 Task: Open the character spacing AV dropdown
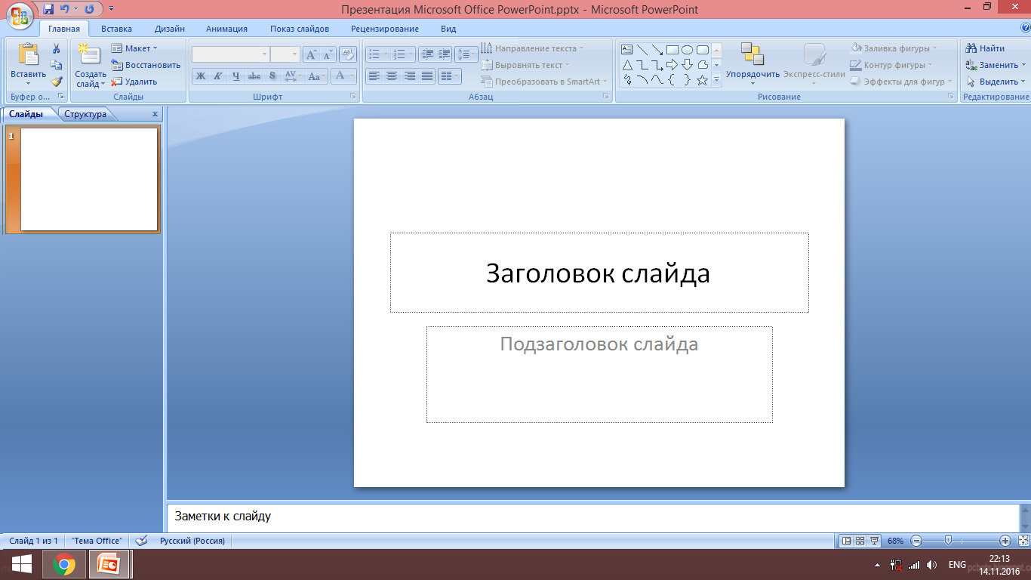point(294,76)
